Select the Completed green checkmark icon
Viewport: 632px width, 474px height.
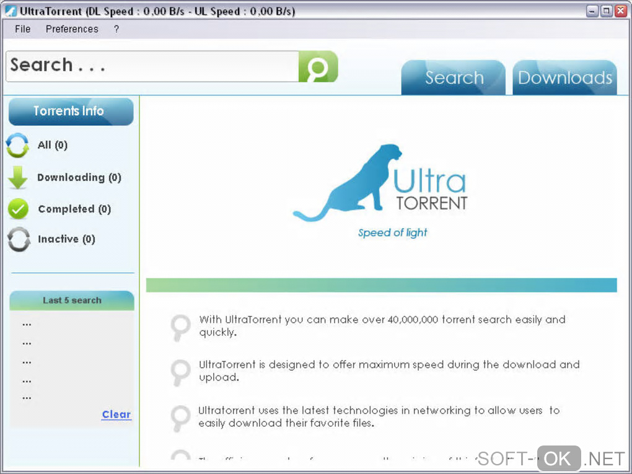pyautogui.click(x=18, y=209)
